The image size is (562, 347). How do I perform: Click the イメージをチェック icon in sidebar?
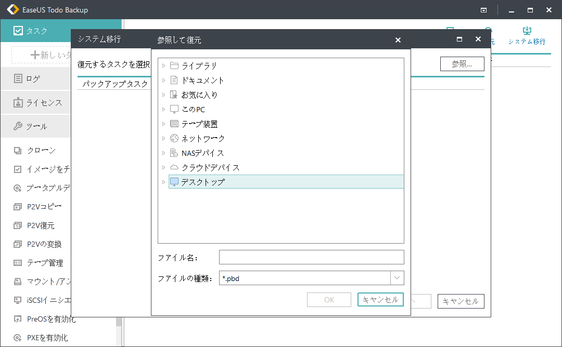pyautogui.click(x=18, y=169)
